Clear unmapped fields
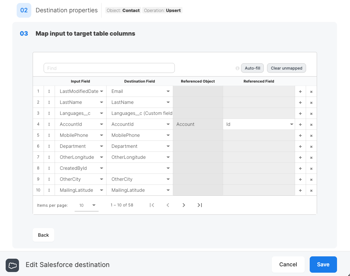 (x=286, y=68)
